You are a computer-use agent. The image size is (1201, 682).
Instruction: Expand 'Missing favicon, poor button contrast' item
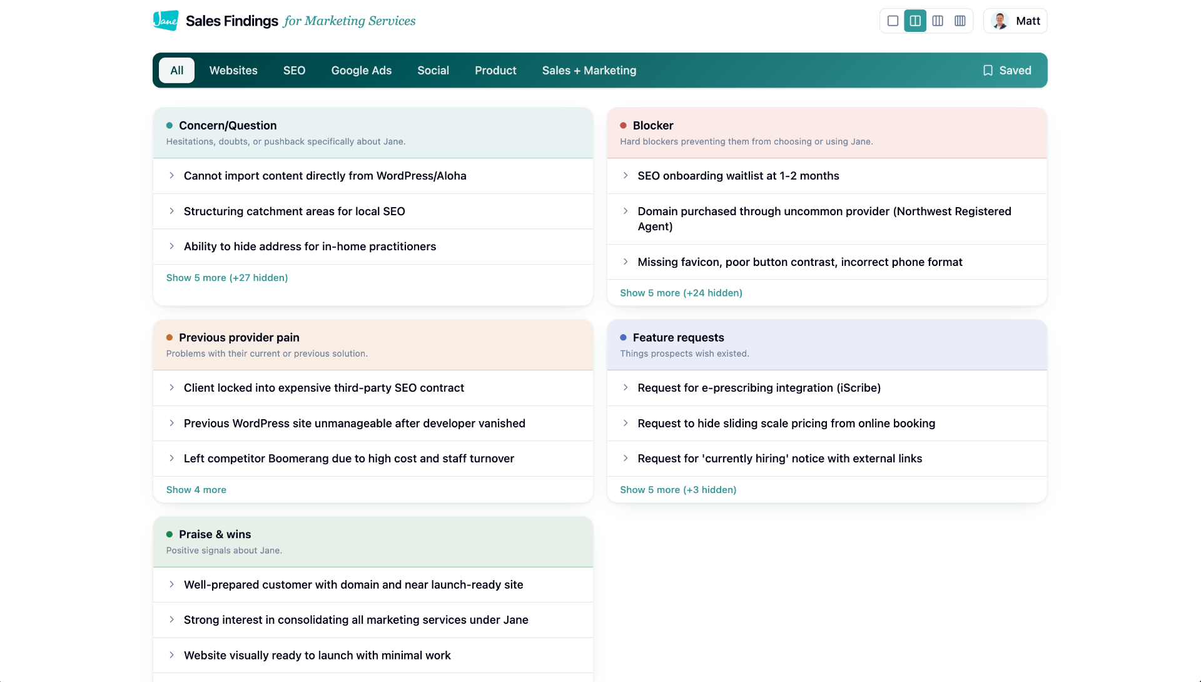pyautogui.click(x=826, y=262)
